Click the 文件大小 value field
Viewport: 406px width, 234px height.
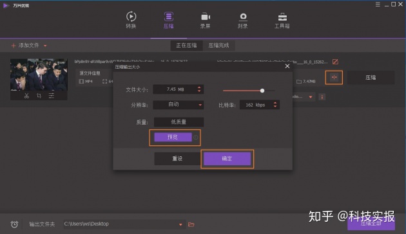pyautogui.click(x=178, y=89)
